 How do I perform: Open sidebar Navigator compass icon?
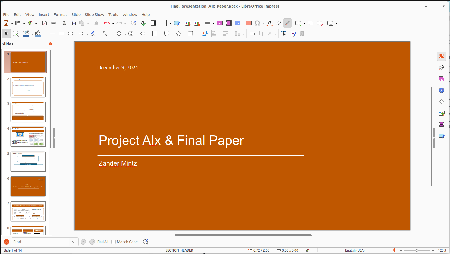(x=442, y=90)
